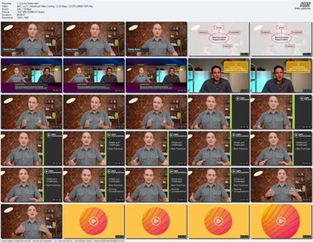The image size is (313, 242).
Task: Click the AMT logo in the top-right corner
Action: point(305,5)
